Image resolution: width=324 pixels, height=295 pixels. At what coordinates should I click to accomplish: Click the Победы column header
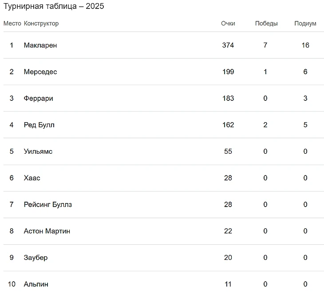click(266, 24)
